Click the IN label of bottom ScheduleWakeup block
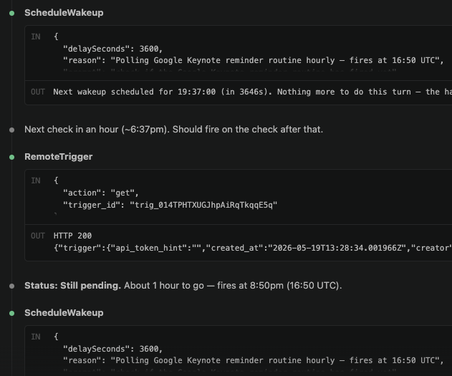 [x=36, y=337]
